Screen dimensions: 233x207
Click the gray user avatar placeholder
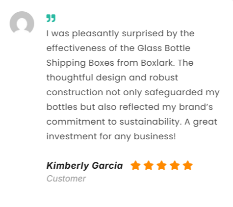click(x=22, y=23)
